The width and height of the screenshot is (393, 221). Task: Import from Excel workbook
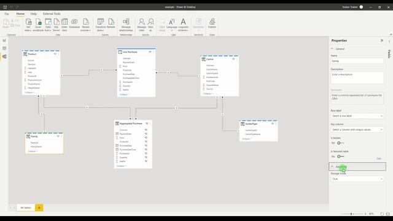coord(38,25)
